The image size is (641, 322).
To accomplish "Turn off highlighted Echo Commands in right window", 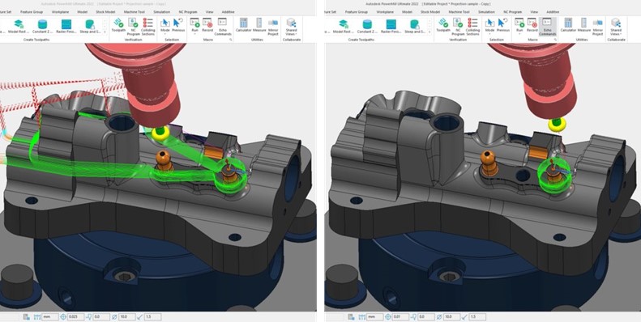I will pyautogui.click(x=547, y=27).
